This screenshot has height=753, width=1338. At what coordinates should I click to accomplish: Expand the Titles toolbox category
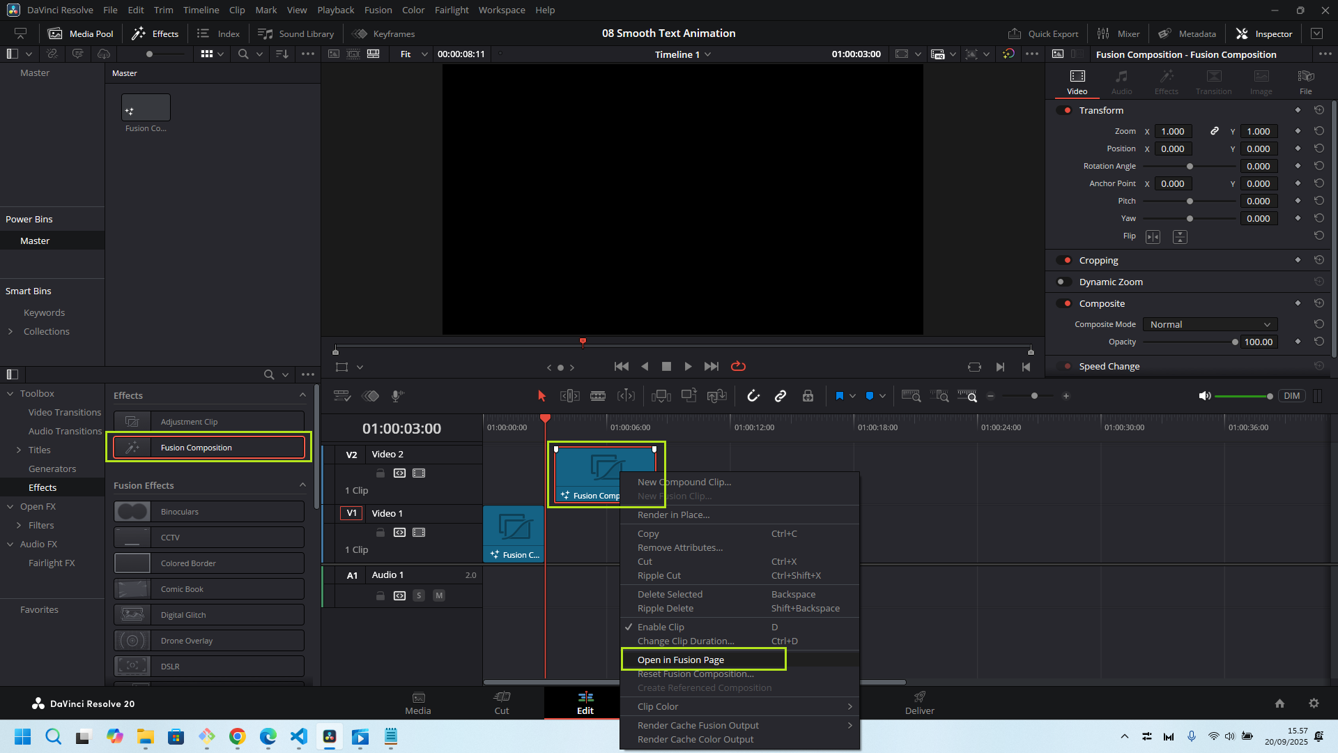19,450
